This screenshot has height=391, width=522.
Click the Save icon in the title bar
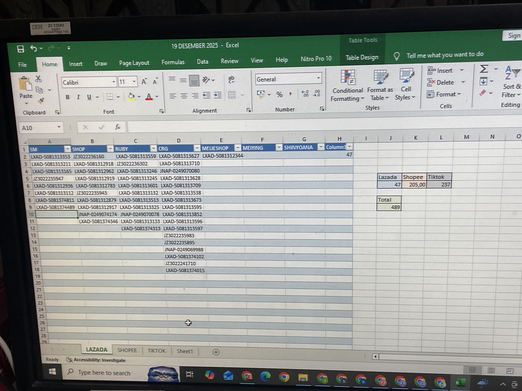coord(21,49)
